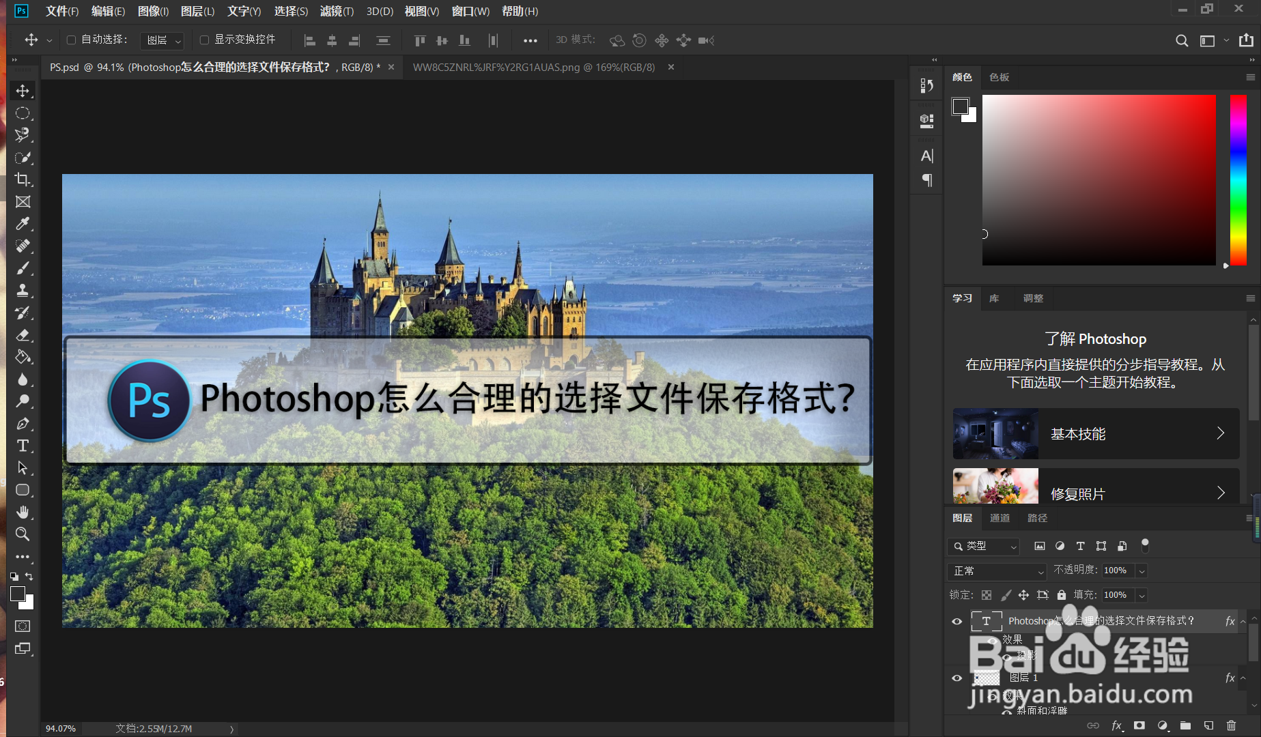This screenshot has width=1261, height=737.
Task: Open the layer filter 类型 dropdown
Action: (x=984, y=546)
